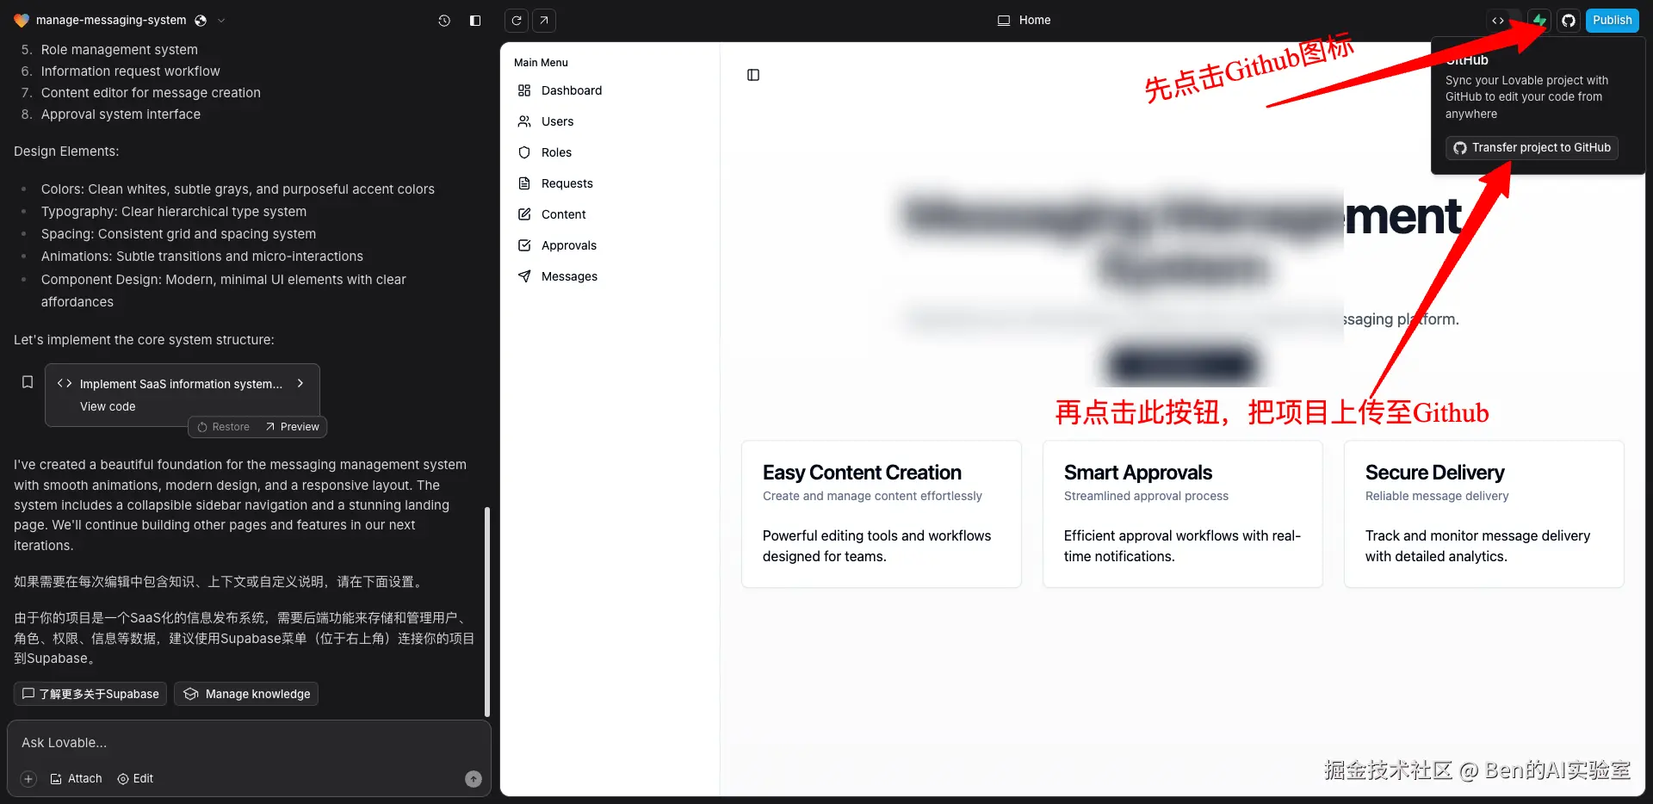Click the Approvals checkbox icon
Screen dimensions: 1653x804
(524, 245)
